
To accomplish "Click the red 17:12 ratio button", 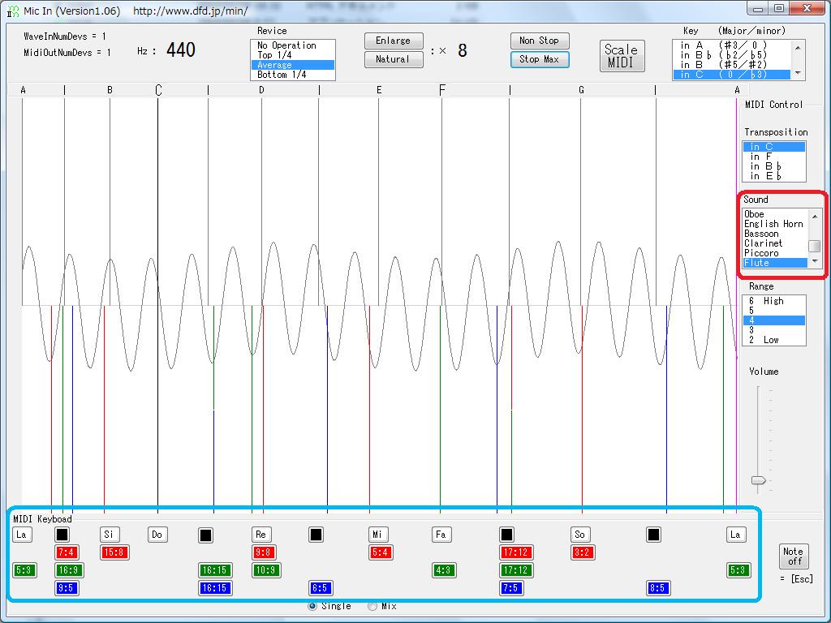I will click(x=515, y=552).
